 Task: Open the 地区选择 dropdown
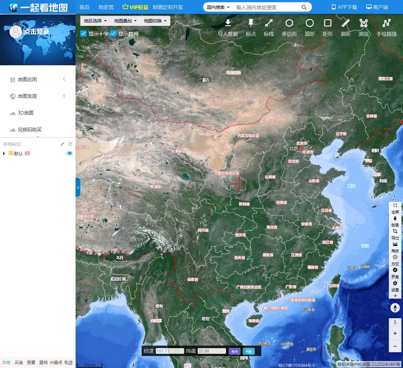(95, 21)
